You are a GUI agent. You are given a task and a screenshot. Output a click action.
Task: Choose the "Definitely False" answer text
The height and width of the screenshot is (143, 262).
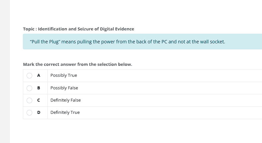pos(65,100)
